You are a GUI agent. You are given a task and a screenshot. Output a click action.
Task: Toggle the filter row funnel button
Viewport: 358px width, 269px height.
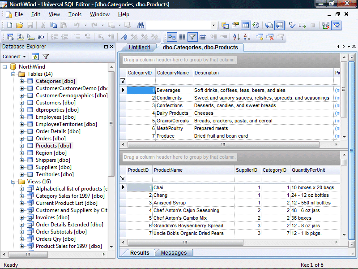coord(192,37)
